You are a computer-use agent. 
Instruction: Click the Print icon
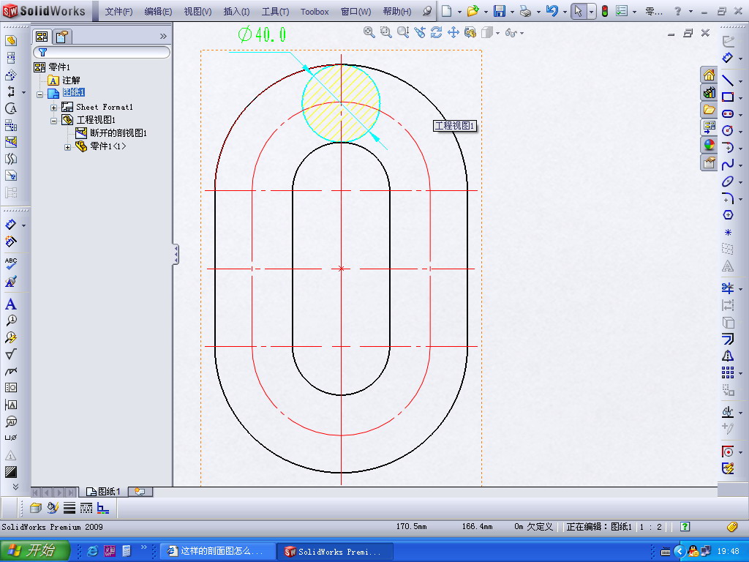click(525, 11)
